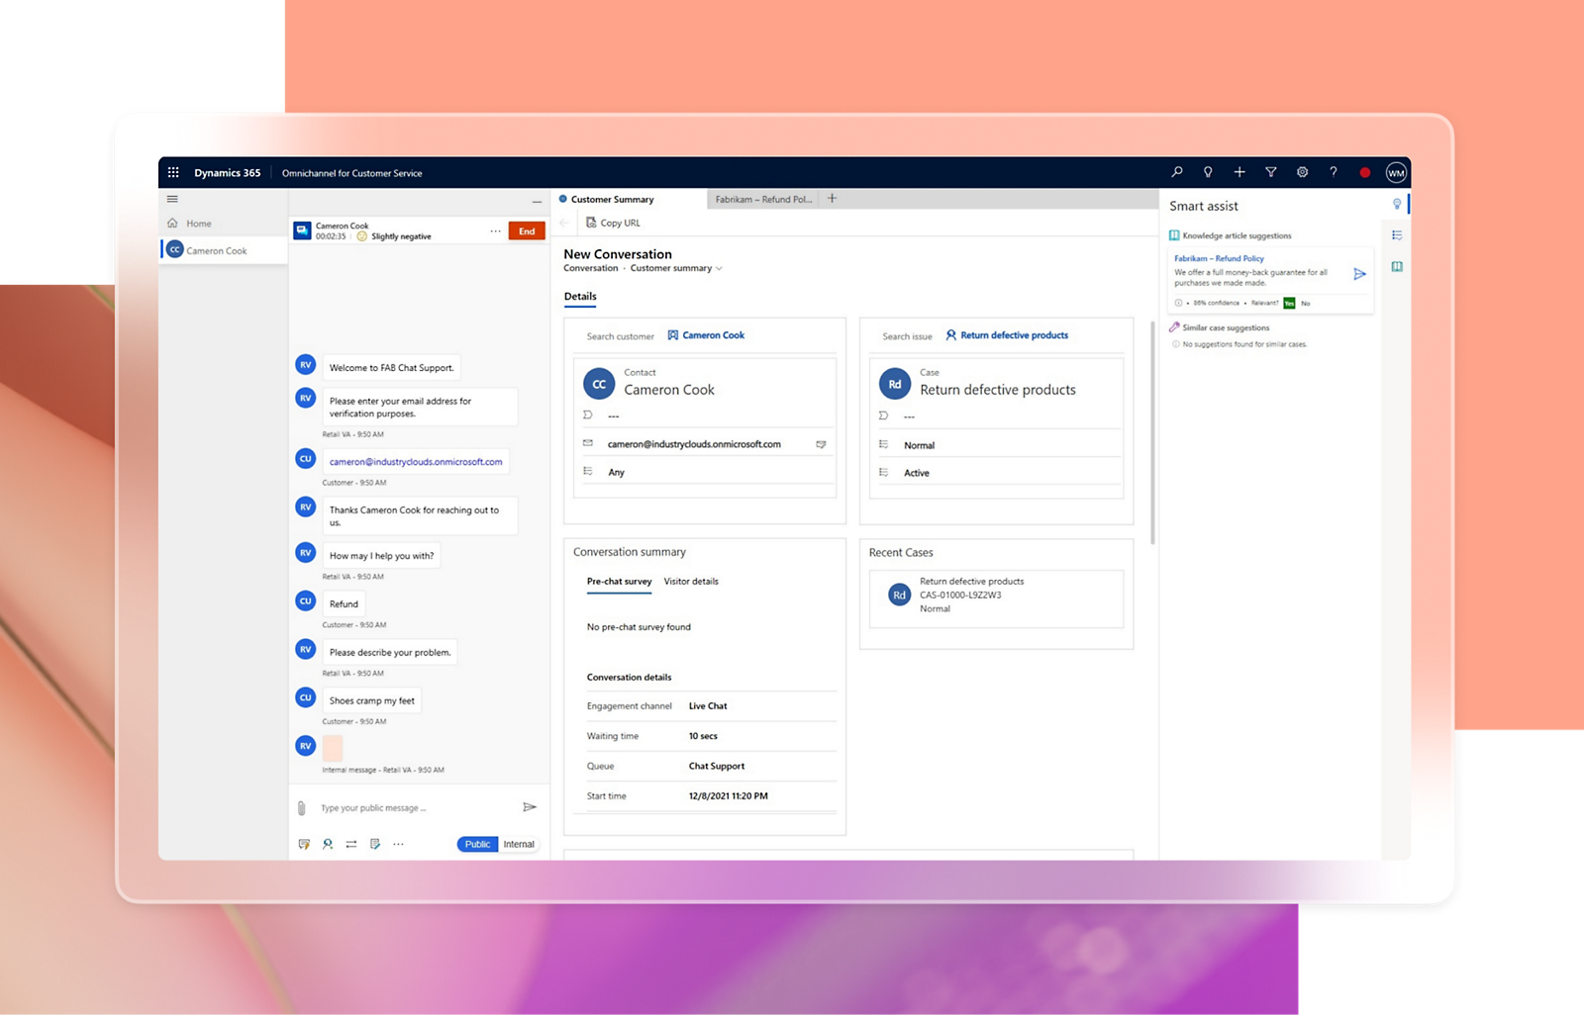Open the Visitor details tab
Screen dimensions: 1584x1015
click(691, 582)
